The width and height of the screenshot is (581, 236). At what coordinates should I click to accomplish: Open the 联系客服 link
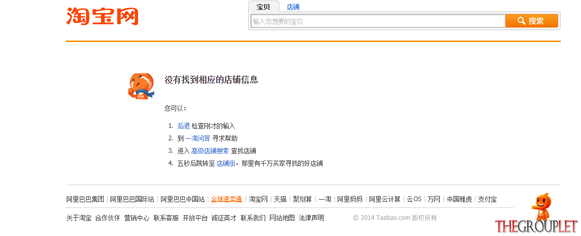(x=166, y=218)
